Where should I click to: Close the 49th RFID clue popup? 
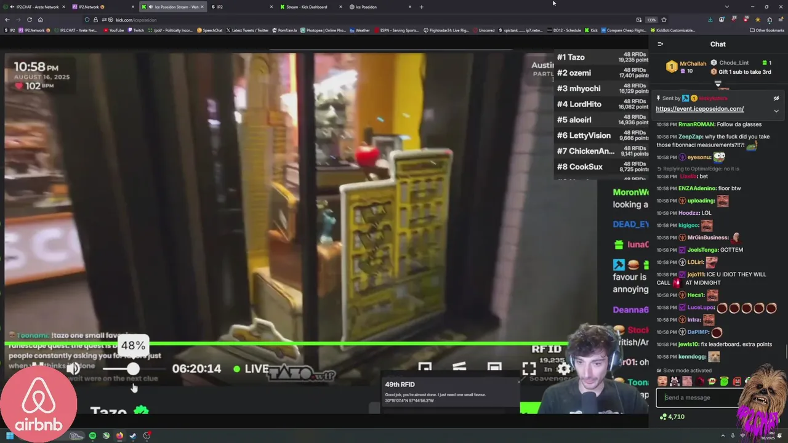(520, 381)
